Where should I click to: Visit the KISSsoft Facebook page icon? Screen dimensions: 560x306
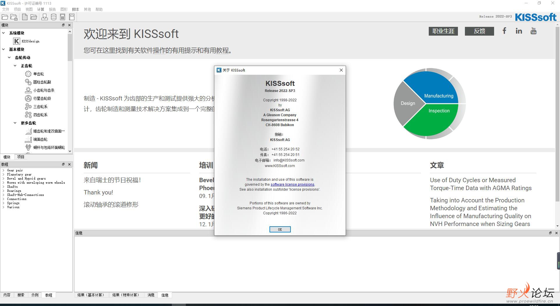[504, 31]
